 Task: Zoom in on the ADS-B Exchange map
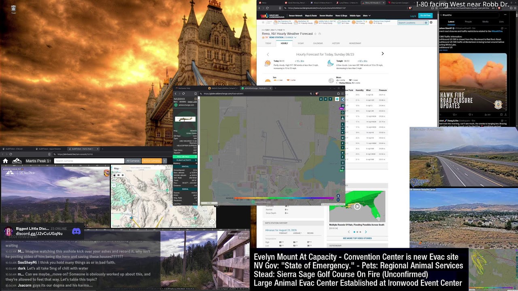[x=338, y=196]
